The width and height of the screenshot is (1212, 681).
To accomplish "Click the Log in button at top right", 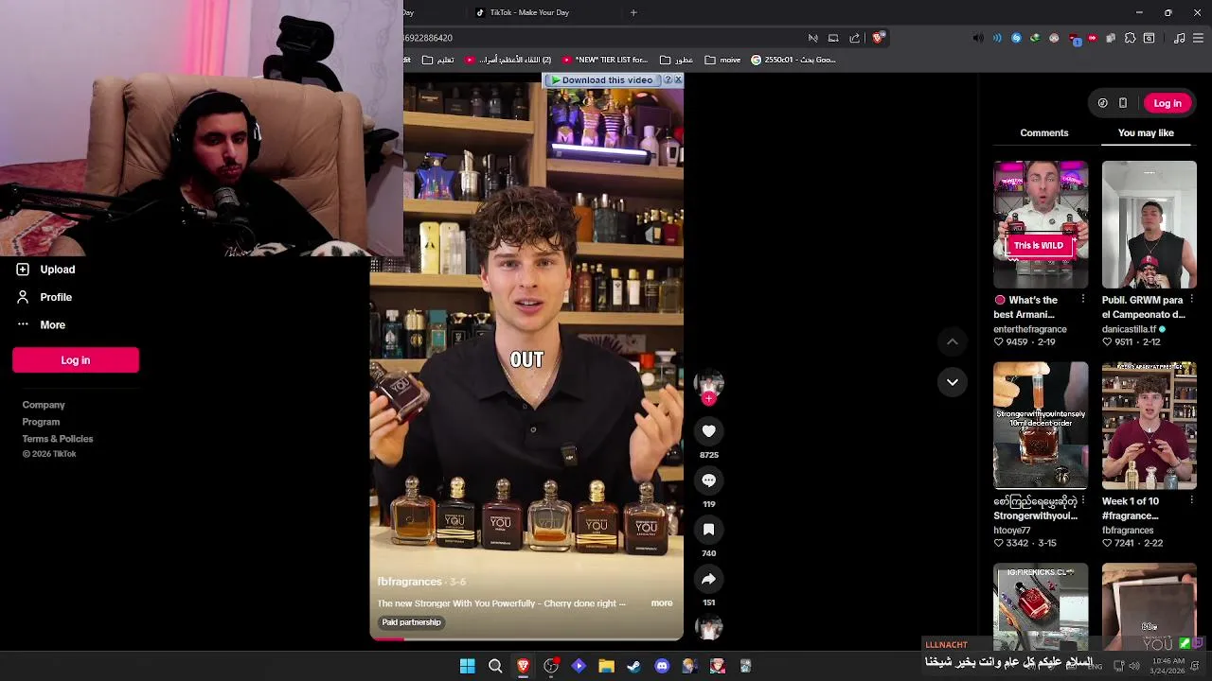I will coord(1167,103).
